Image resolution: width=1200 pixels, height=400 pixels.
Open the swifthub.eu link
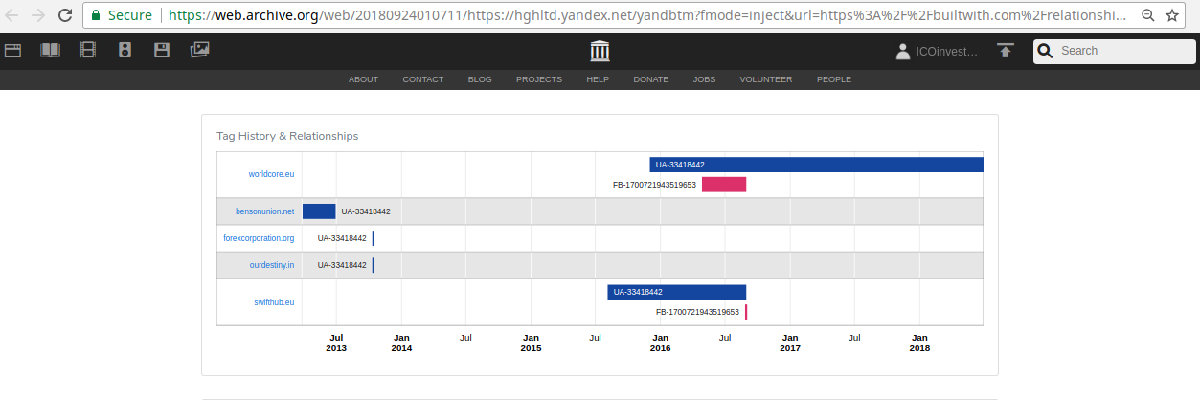coord(274,302)
